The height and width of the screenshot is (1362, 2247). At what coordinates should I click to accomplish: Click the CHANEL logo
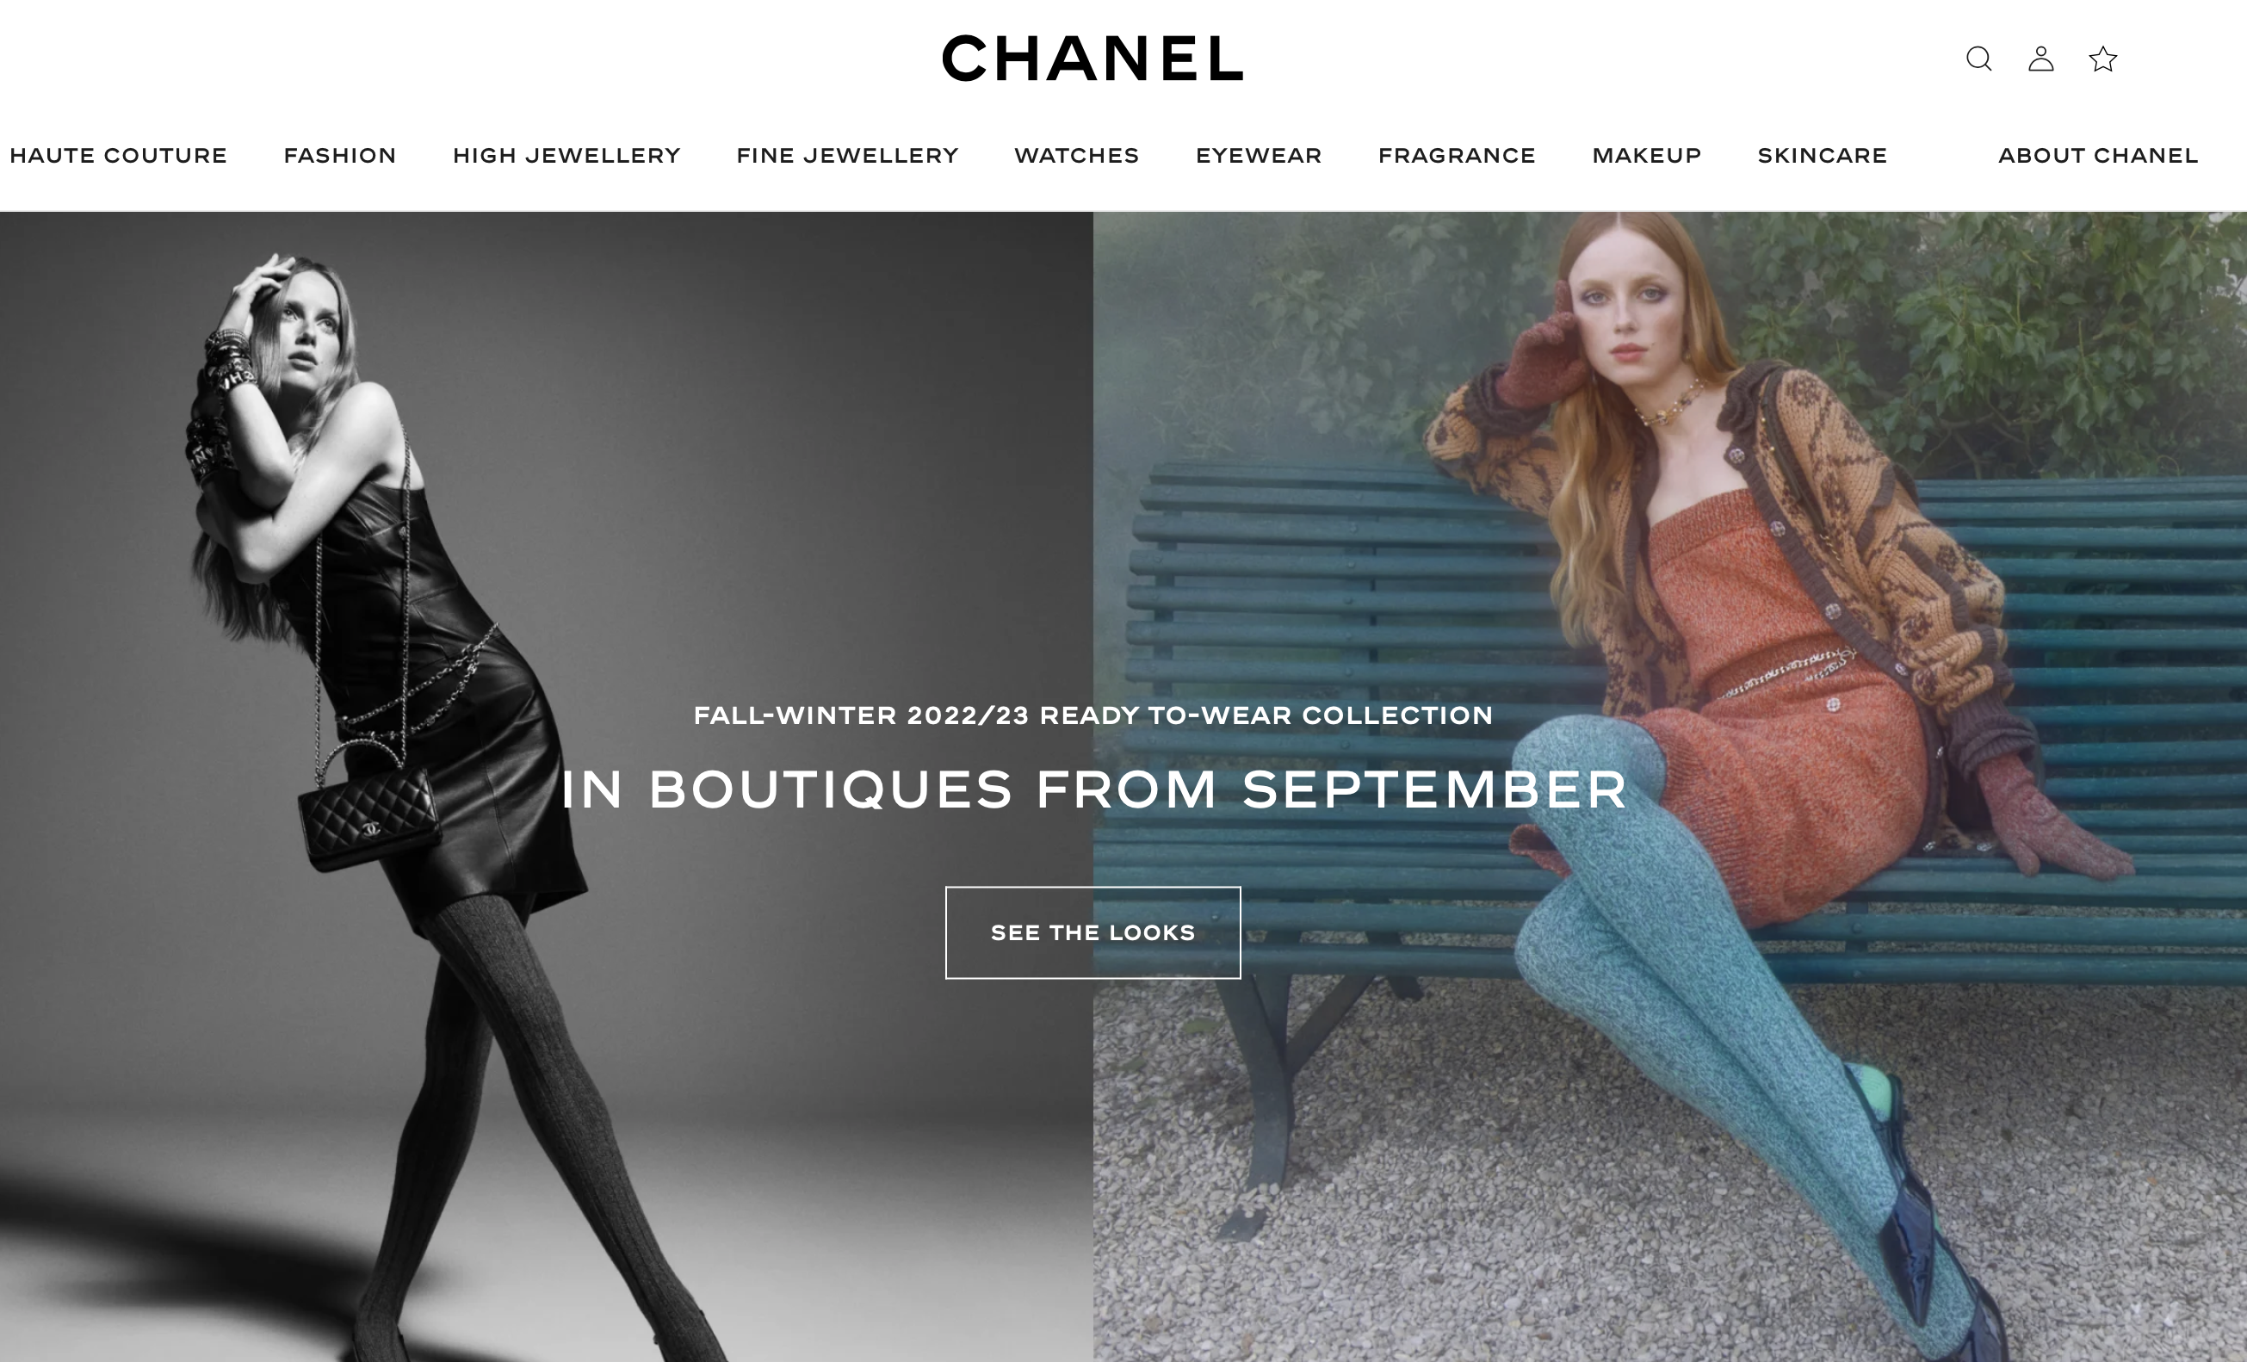click(1093, 59)
